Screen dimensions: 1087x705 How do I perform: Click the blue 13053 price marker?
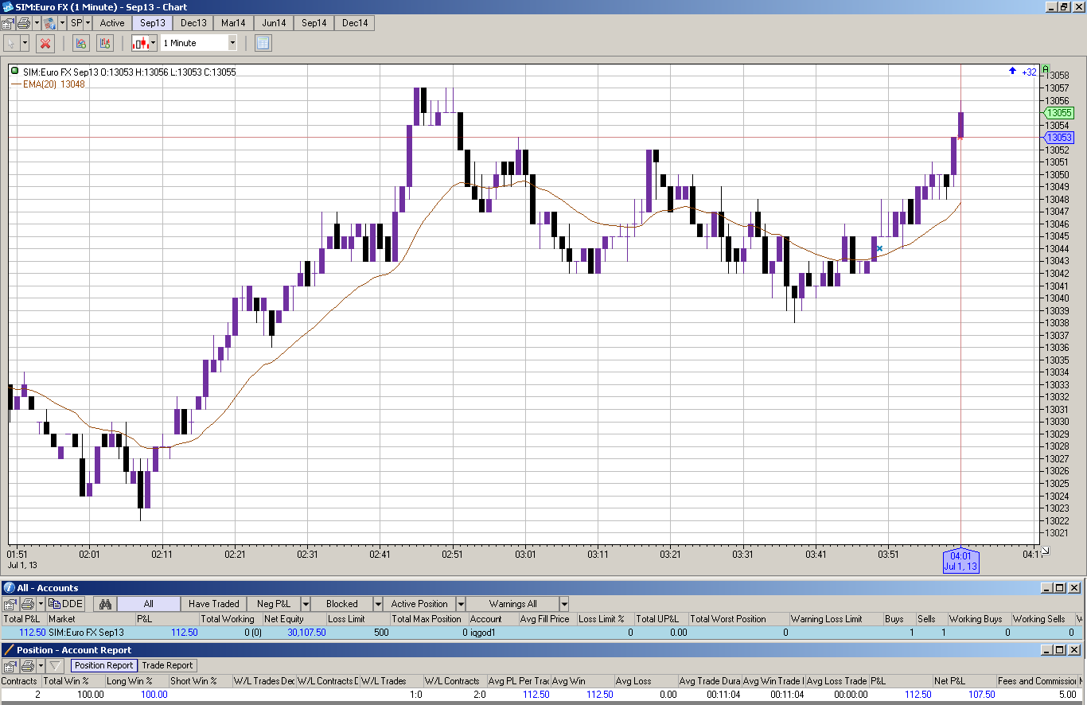point(1058,138)
